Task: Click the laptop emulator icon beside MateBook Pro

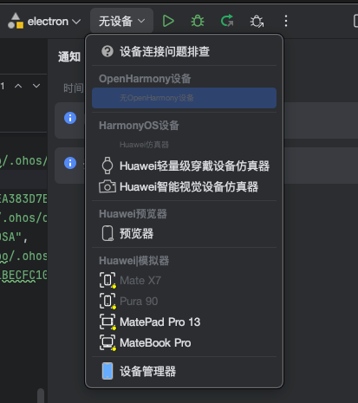Action: point(107,342)
